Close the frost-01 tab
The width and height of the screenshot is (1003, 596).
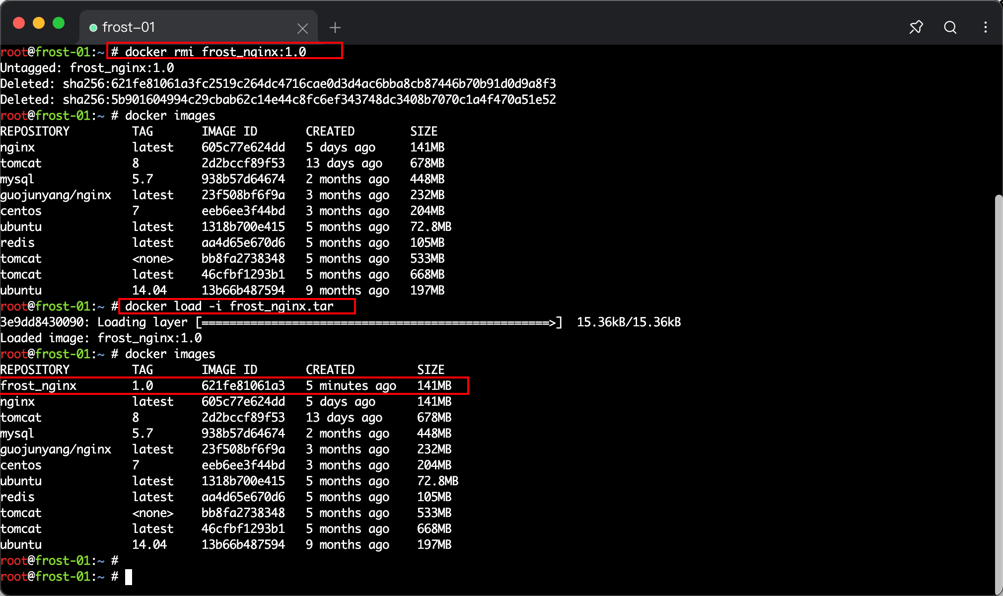[x=302, y=28]
